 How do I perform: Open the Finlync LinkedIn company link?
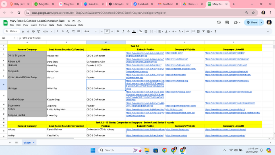[225, 109]
